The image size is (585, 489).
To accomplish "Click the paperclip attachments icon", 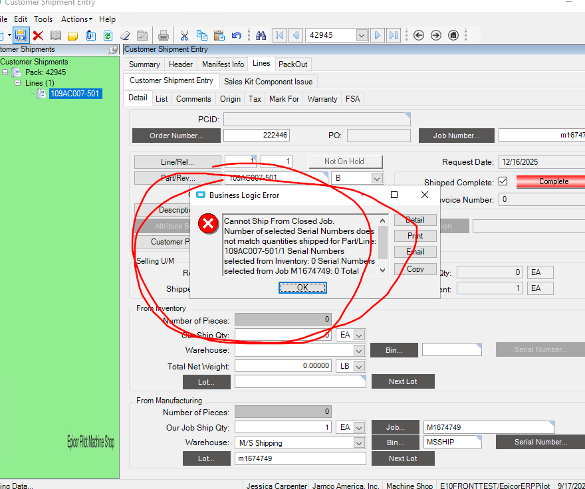I will 89,35.
